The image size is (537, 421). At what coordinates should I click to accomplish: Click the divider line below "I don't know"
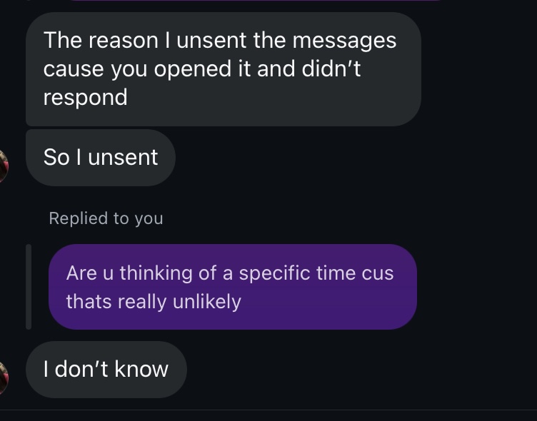[x=268, y=410]
